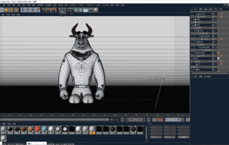Viewport: 229px width, 145px height.
Task: Add a light using the bulb icon
Action: click(96, 10)
